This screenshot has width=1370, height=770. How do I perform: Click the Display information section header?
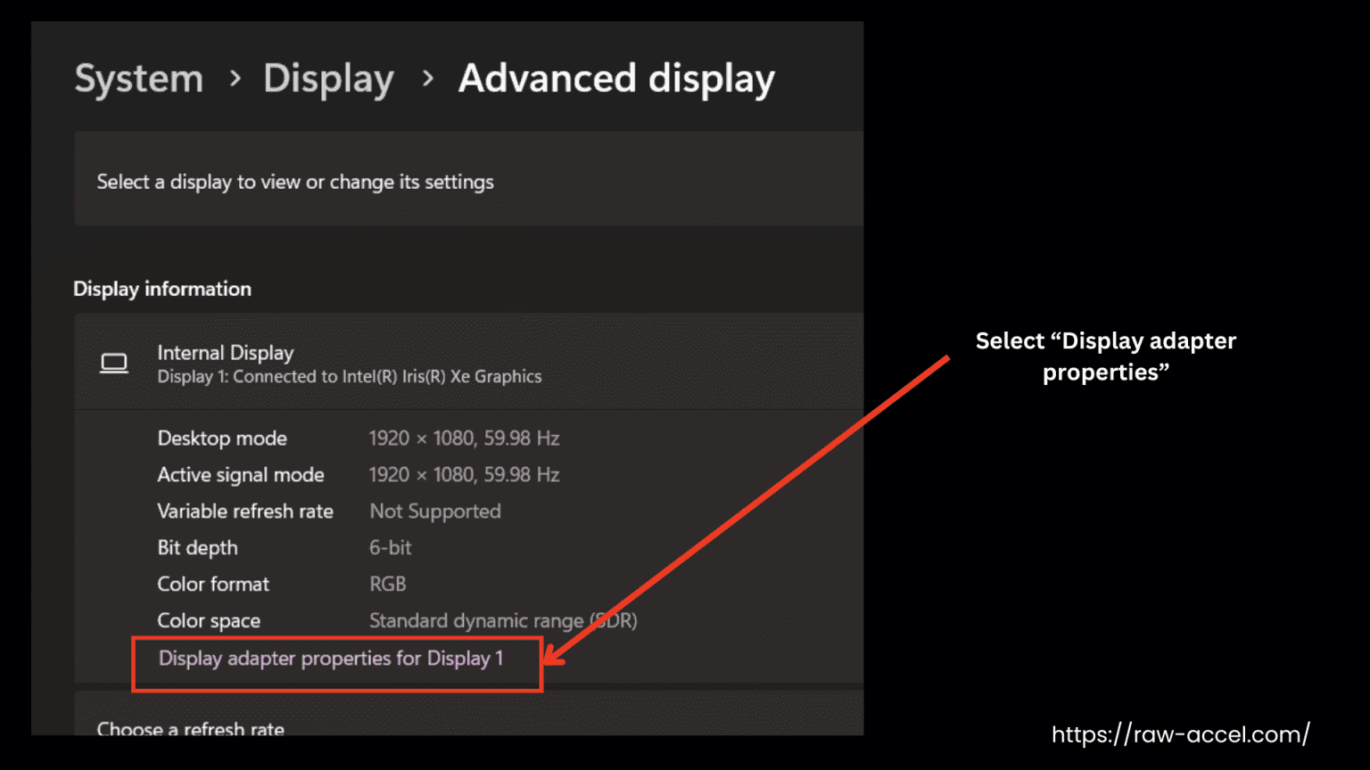point(162,289)
